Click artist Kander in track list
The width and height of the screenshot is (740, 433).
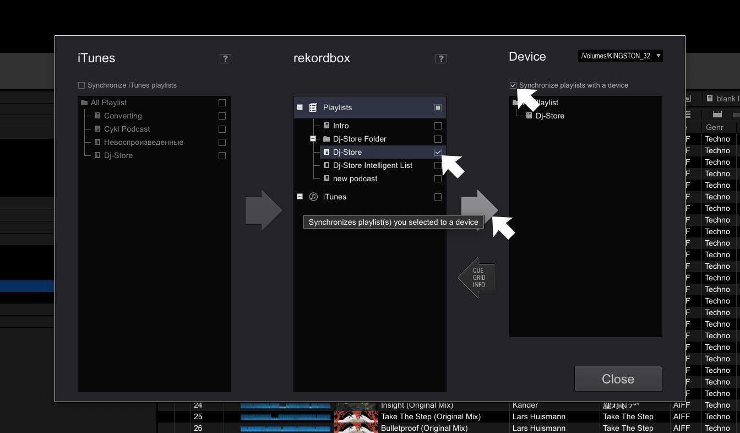pyautogui.click(x=525, y=405)
